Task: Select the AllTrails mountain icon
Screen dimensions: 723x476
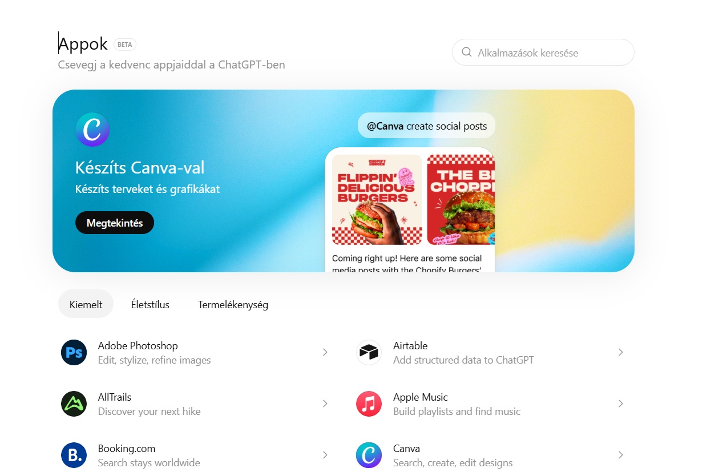Action: tap(74, 404)
